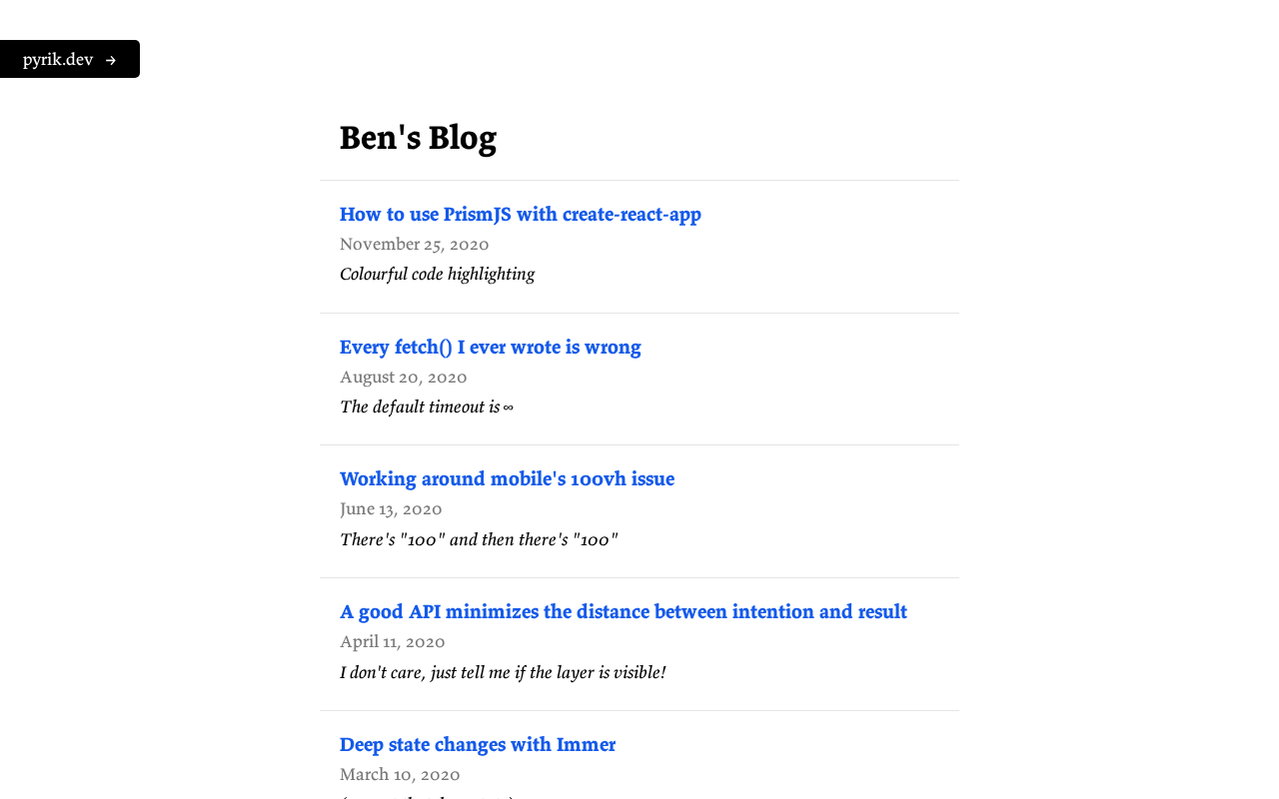
Task: Click the arrow icon beside pyrik.dev
Action: (111, 60)
